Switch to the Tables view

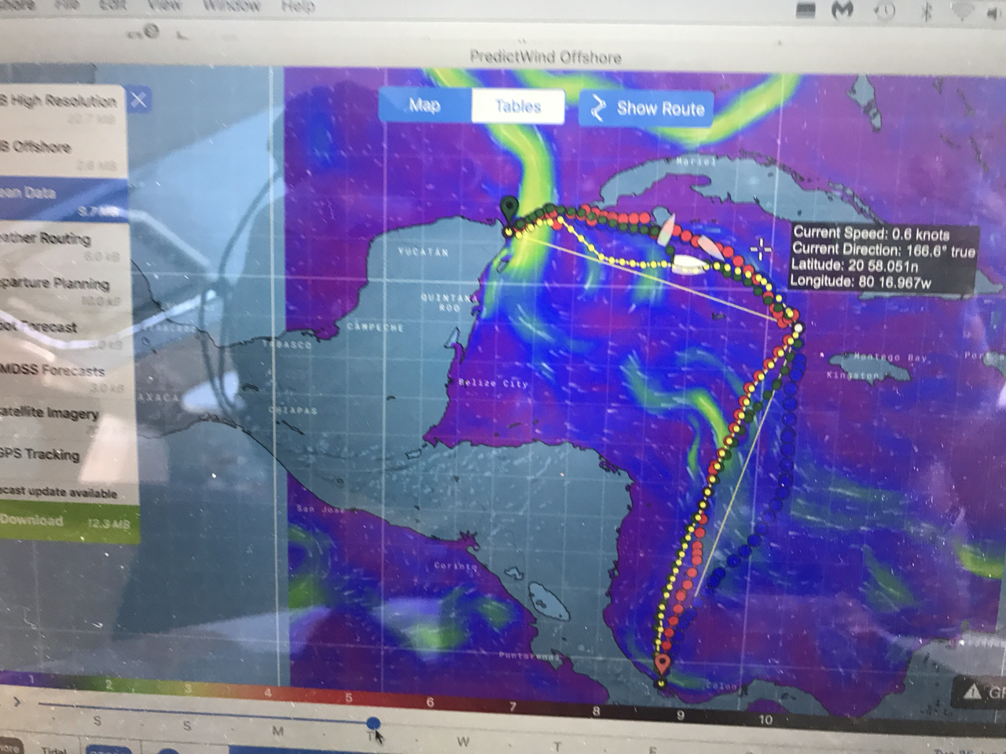point(518,107)
